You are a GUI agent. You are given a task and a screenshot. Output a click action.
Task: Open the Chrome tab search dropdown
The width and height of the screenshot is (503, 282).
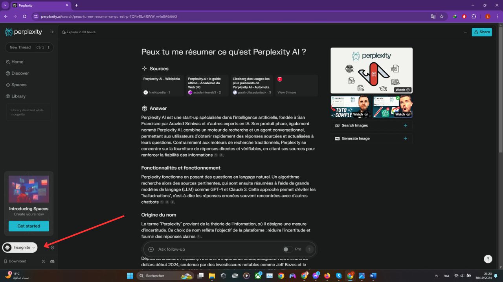click(5, 5)
